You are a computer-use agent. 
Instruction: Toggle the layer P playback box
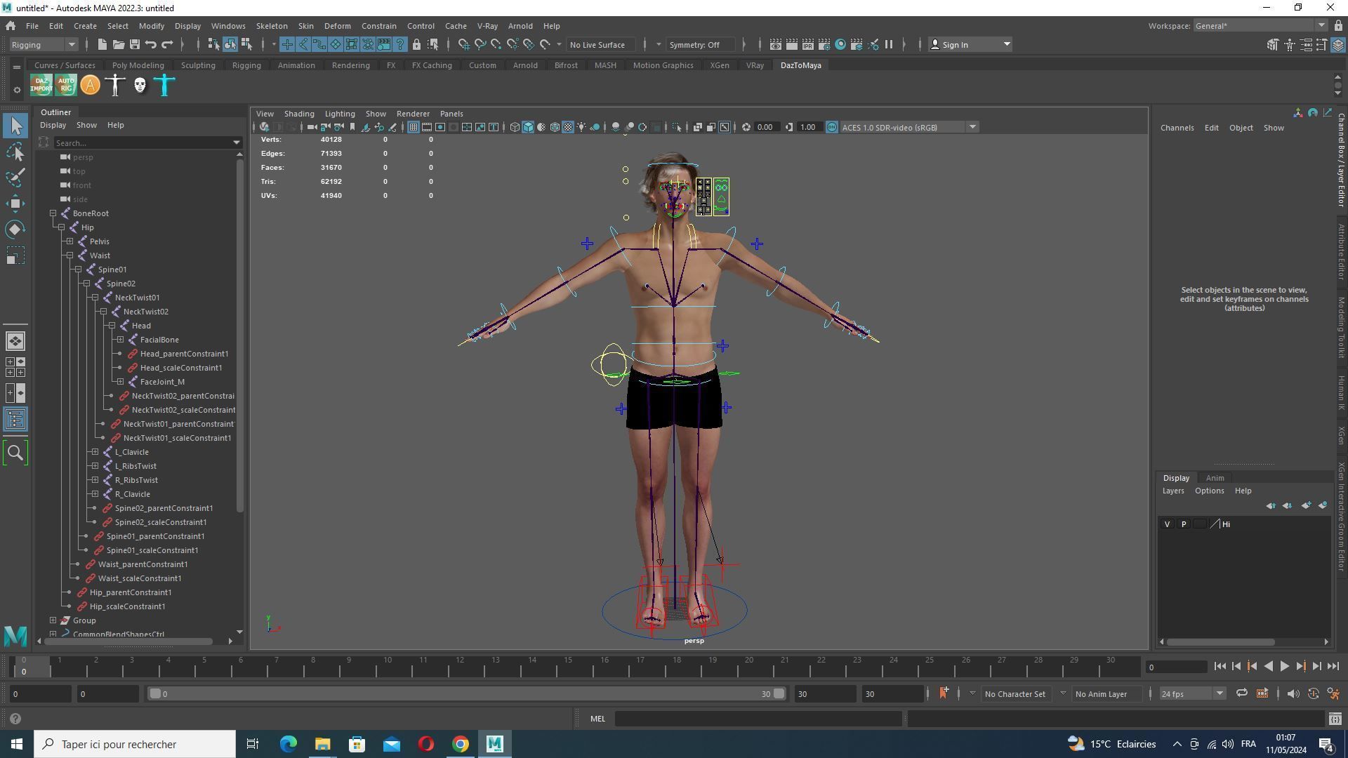(1184, 524)
